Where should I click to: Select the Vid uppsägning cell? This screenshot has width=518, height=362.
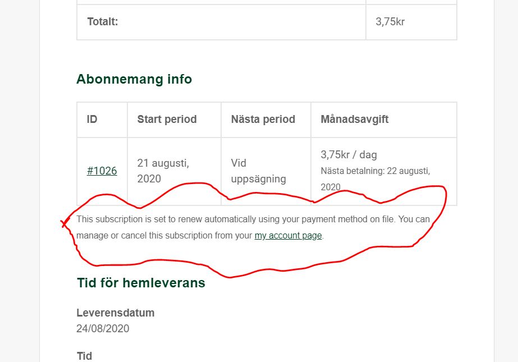[258, 171]
